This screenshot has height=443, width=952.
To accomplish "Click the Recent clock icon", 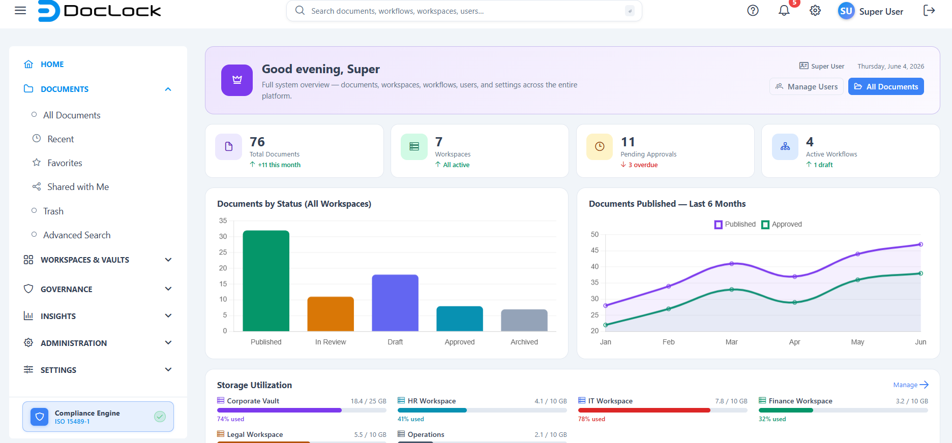I will pyautogui.click(x=37, y=139).
